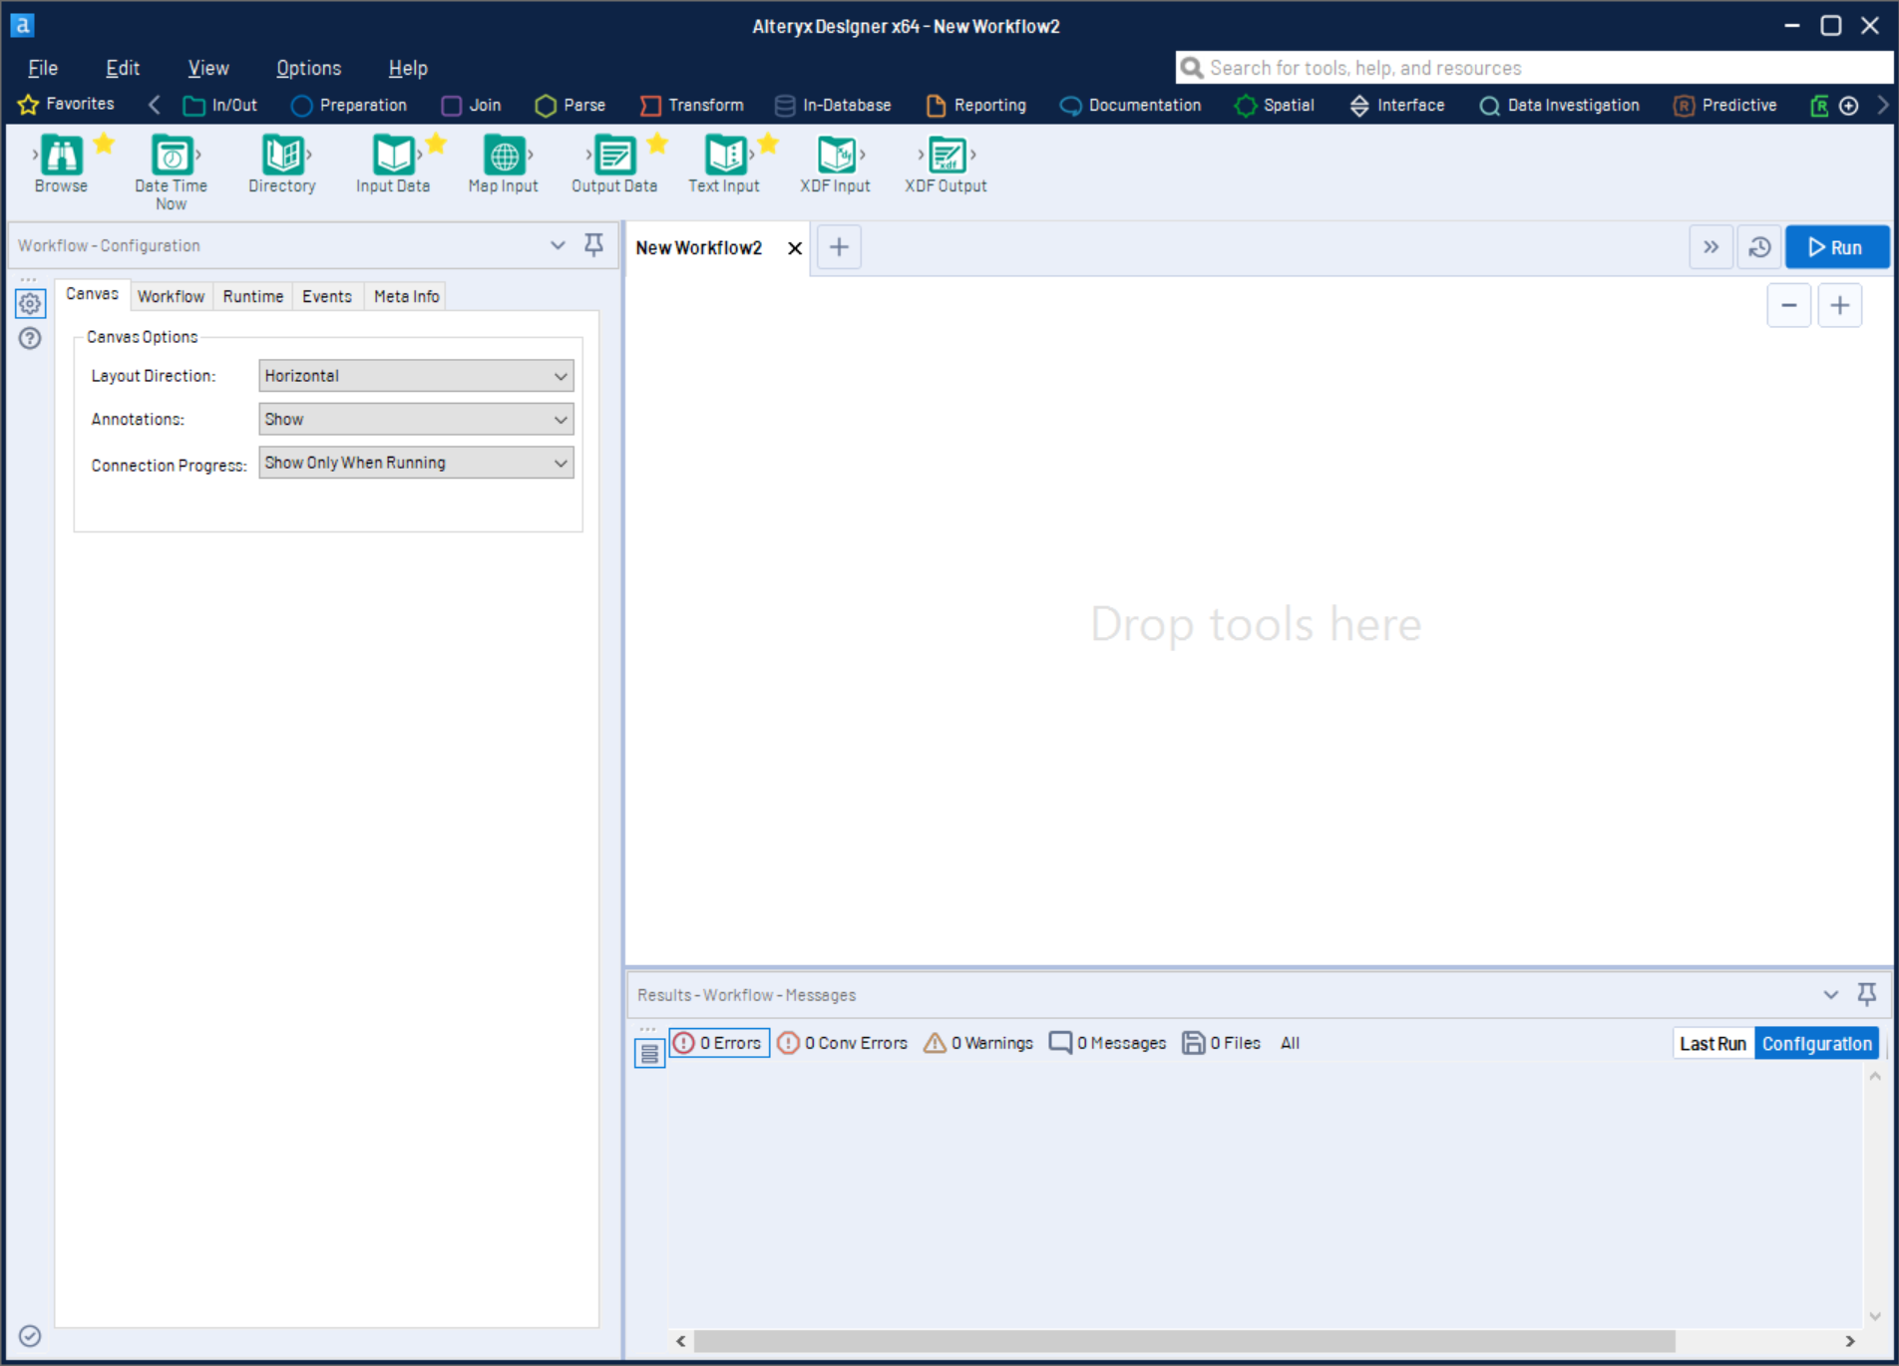
Task: Expand the Annotations dropdown
Action: pyautogui.click(x=416, y=420)
